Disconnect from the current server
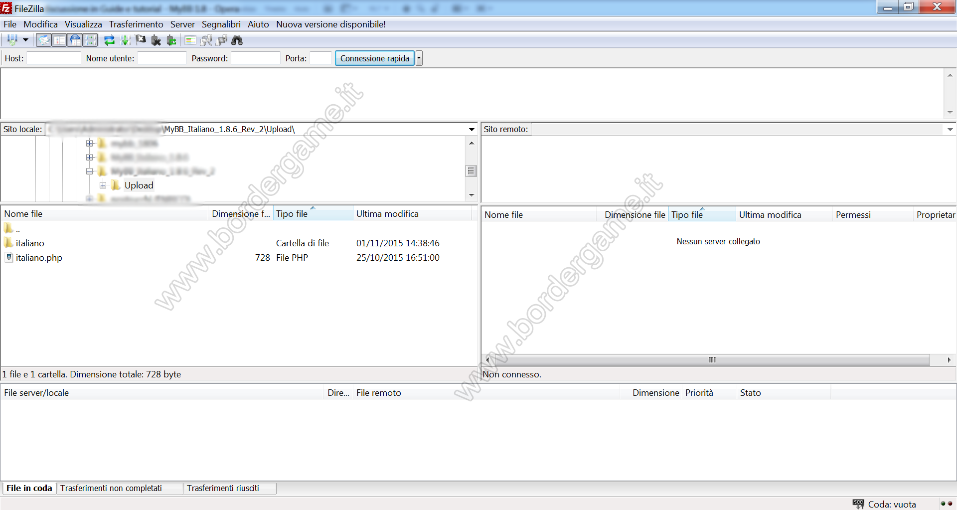The image size is (957, 510). pyautogui.click(x=156, y=40)
